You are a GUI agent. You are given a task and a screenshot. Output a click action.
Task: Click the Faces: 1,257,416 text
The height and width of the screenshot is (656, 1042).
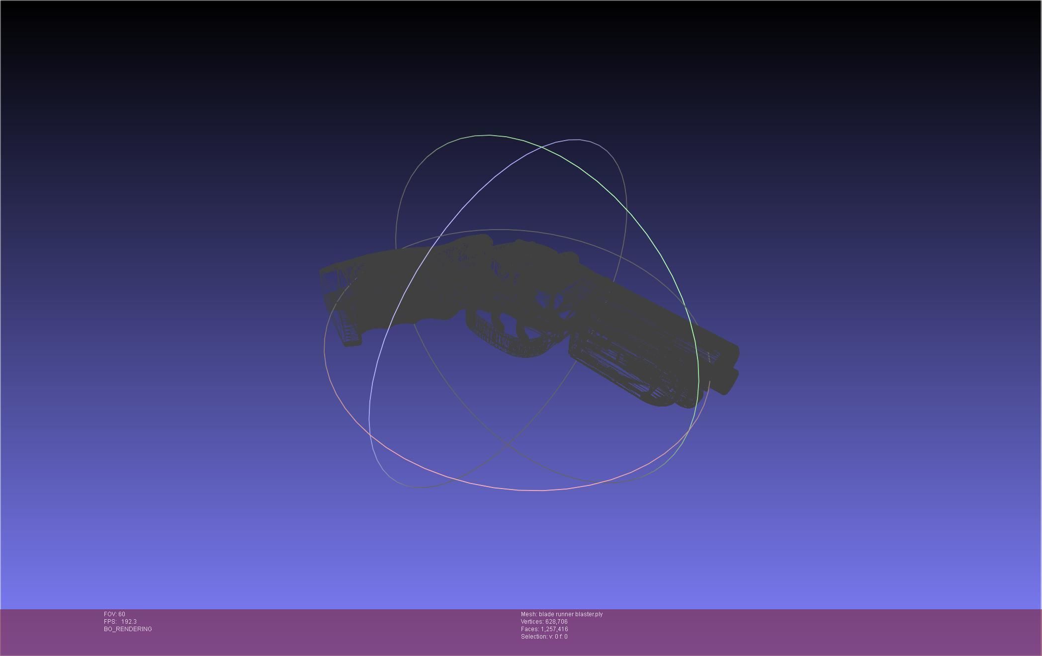(x=544, y=629)
